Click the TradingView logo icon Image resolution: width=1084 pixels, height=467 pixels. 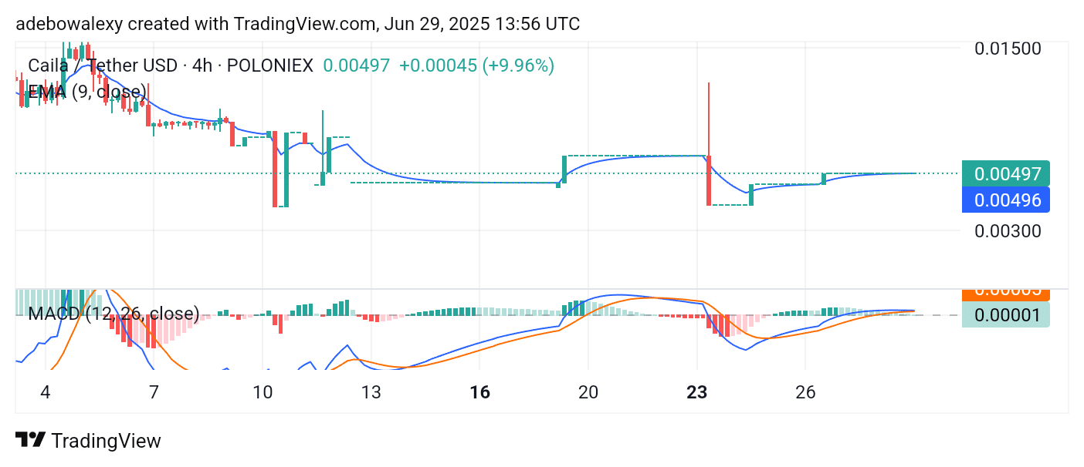(30, 440)
